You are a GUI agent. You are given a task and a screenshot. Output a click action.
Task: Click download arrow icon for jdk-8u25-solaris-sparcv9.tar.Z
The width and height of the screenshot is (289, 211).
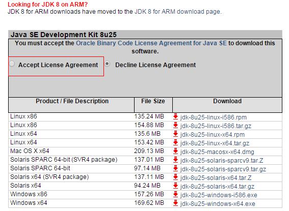(x=176, y=160)
